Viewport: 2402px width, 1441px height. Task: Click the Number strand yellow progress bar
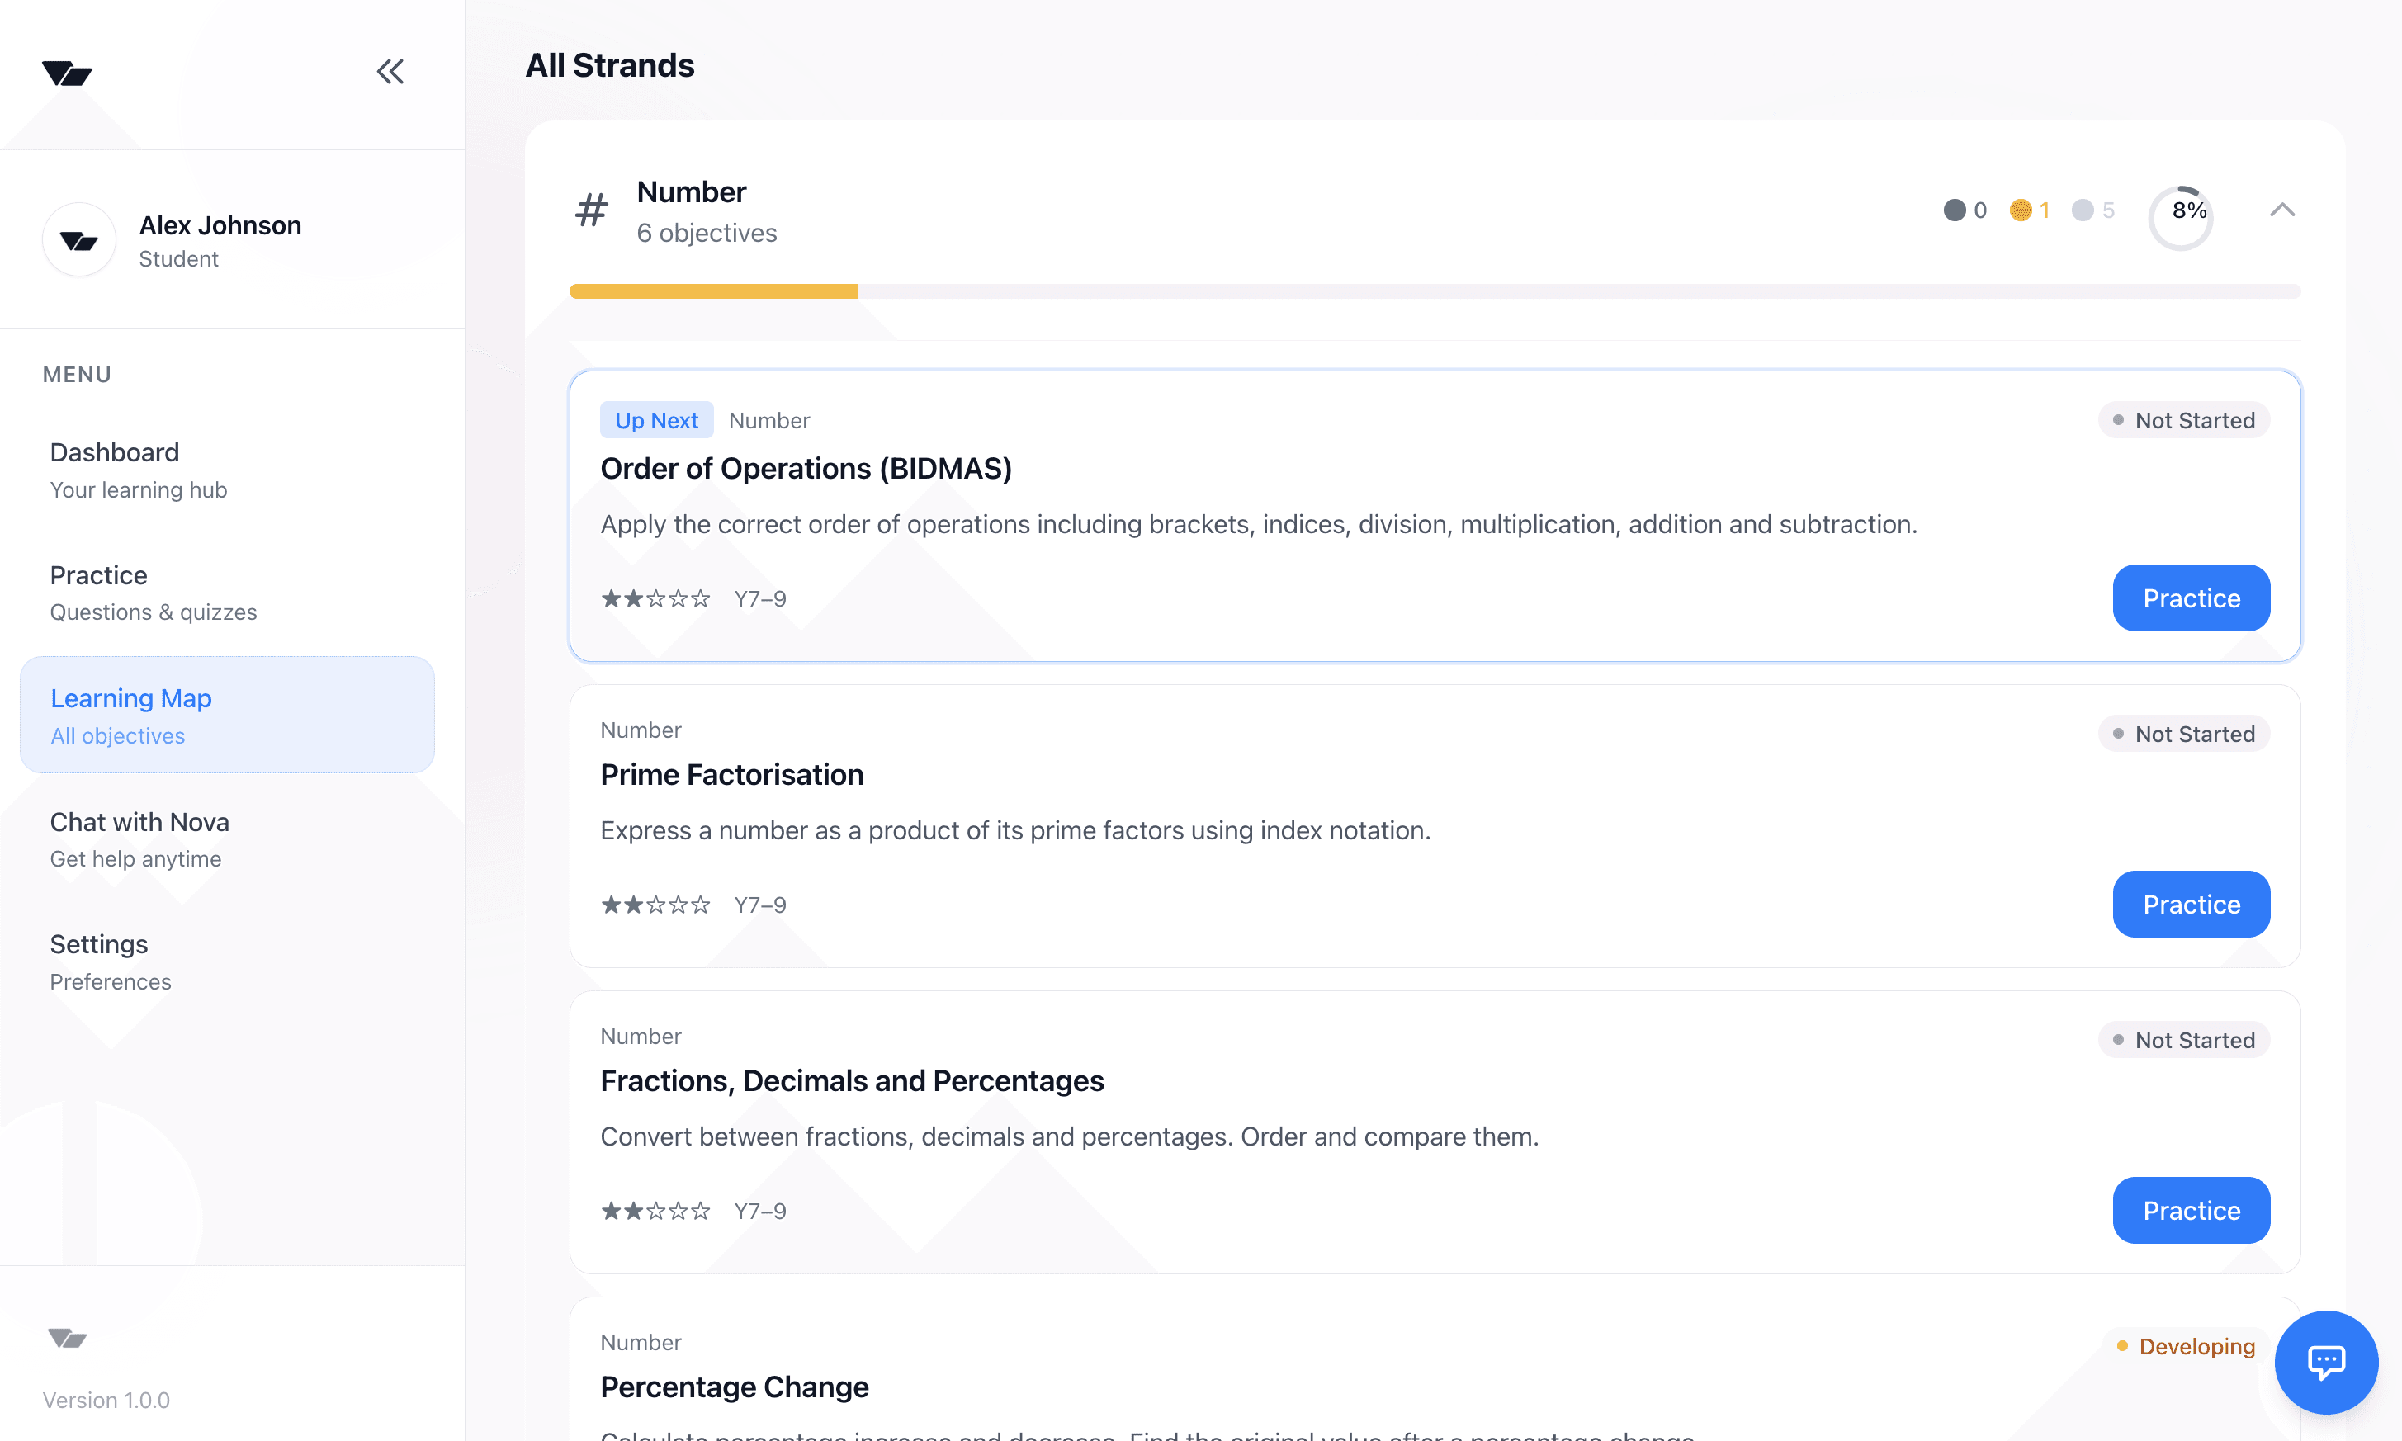pyautogui.click(x=714, y=291)
